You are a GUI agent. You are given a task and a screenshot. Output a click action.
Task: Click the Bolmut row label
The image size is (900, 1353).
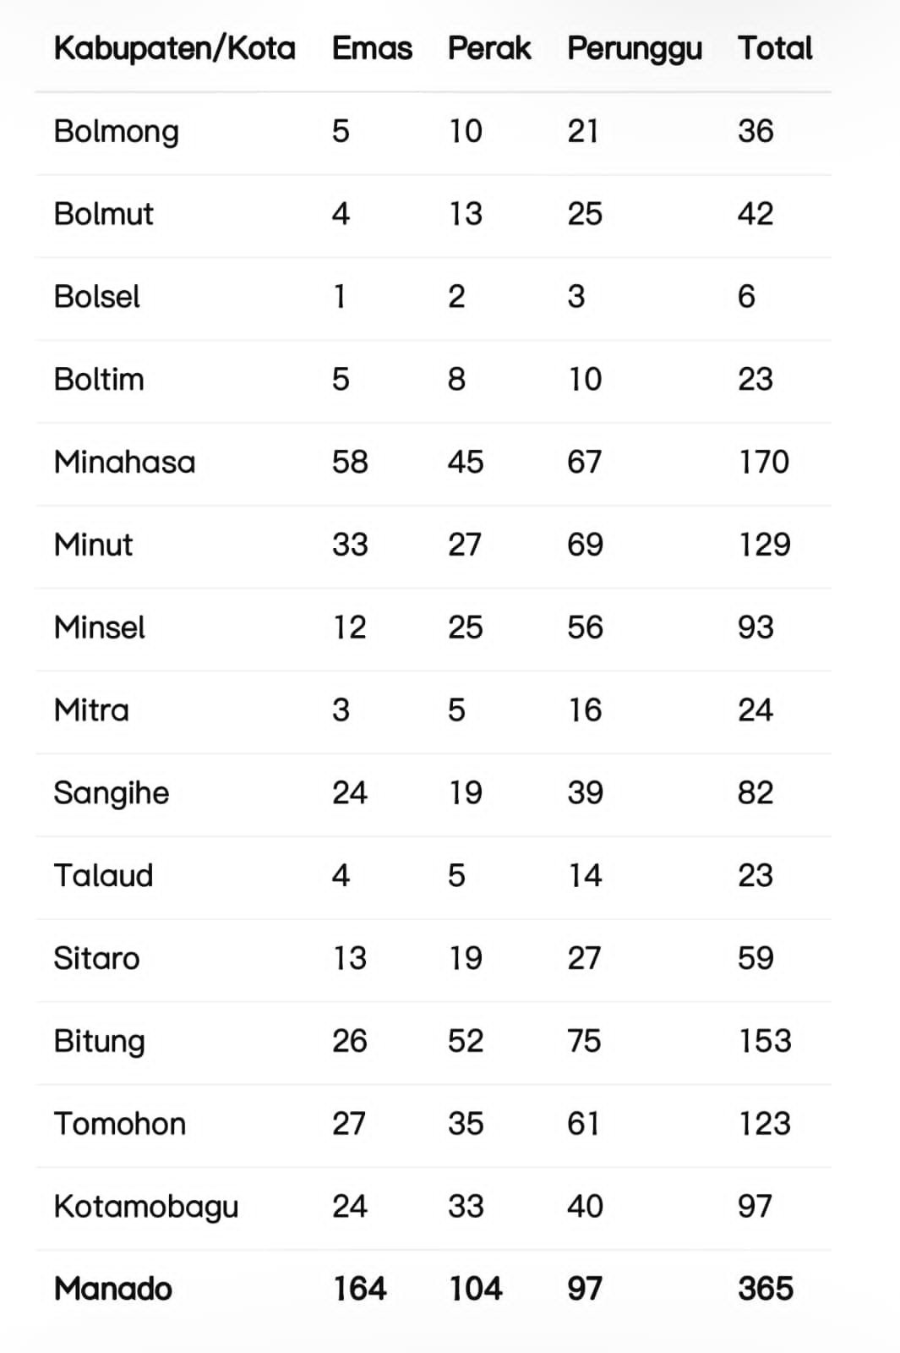(104, 214)
